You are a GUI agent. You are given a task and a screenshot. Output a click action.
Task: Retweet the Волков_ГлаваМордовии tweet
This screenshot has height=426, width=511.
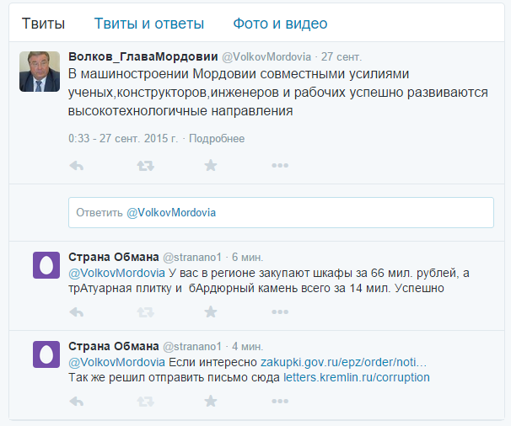(x=145, y=166)
